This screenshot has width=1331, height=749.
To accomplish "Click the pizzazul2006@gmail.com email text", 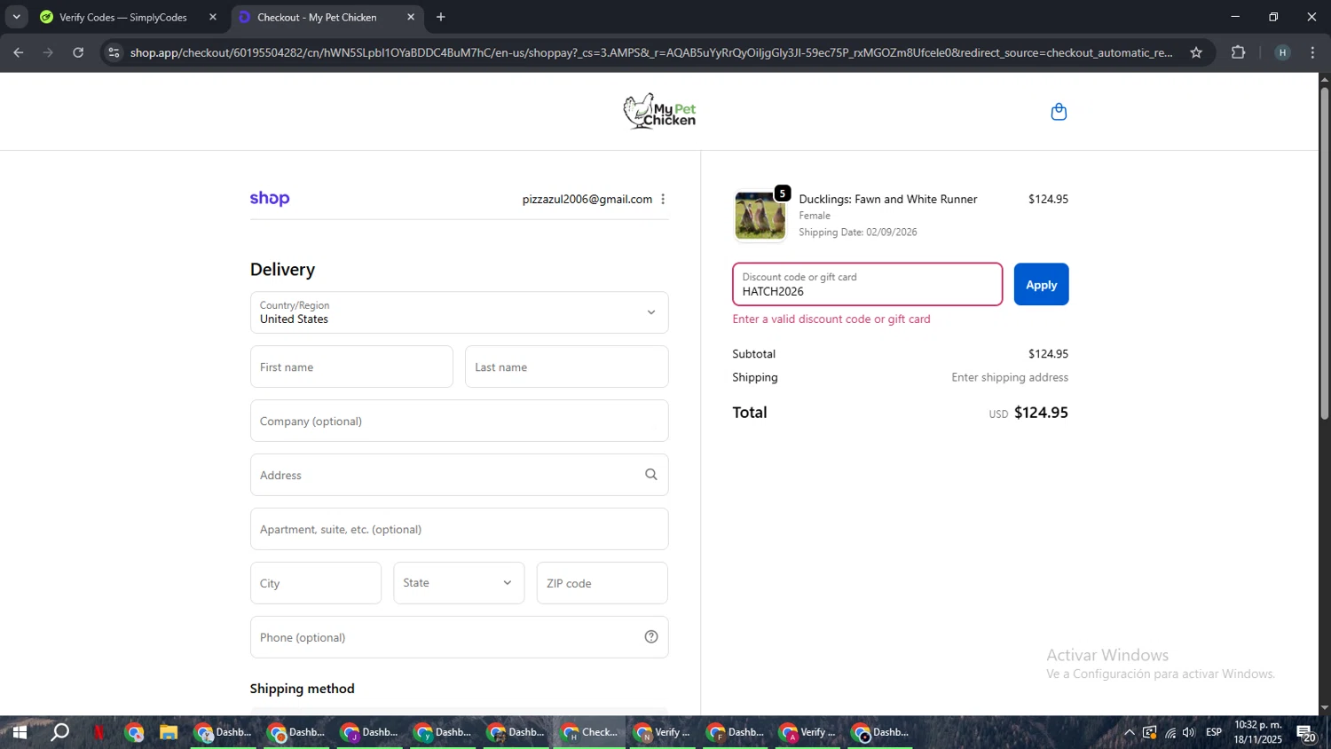I will [587, 199].
